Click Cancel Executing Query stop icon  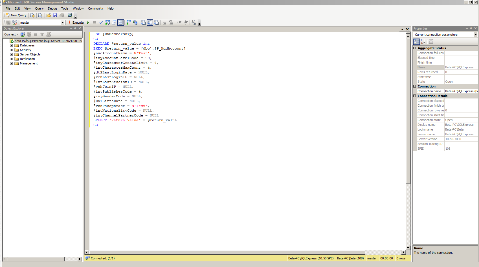(95, 23)
